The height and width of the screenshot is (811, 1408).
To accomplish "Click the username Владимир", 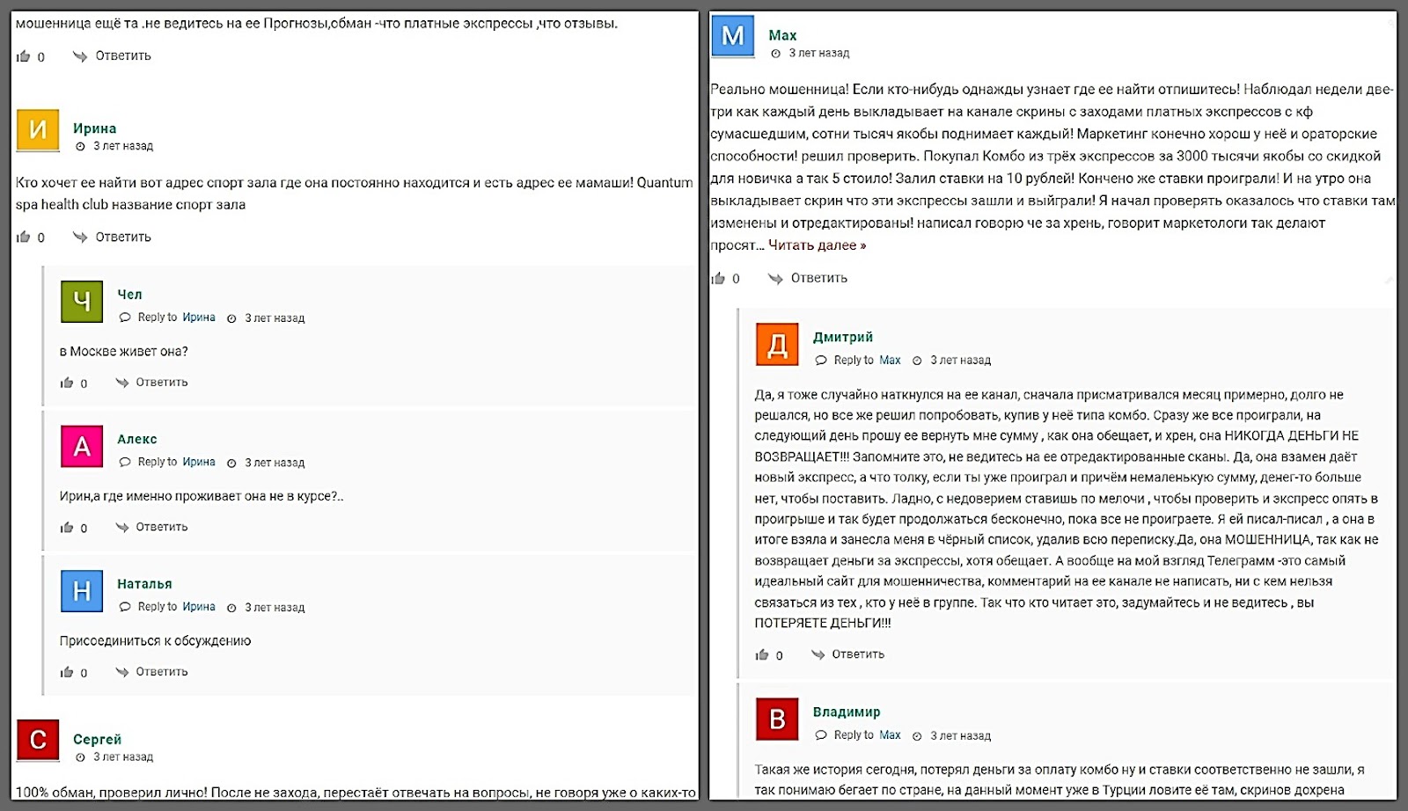I will 846,712.
